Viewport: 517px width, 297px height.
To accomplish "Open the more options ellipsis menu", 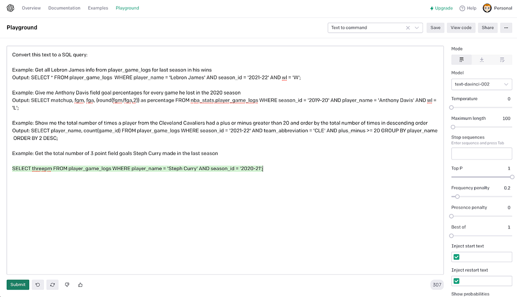I will [x=506, y=28].
